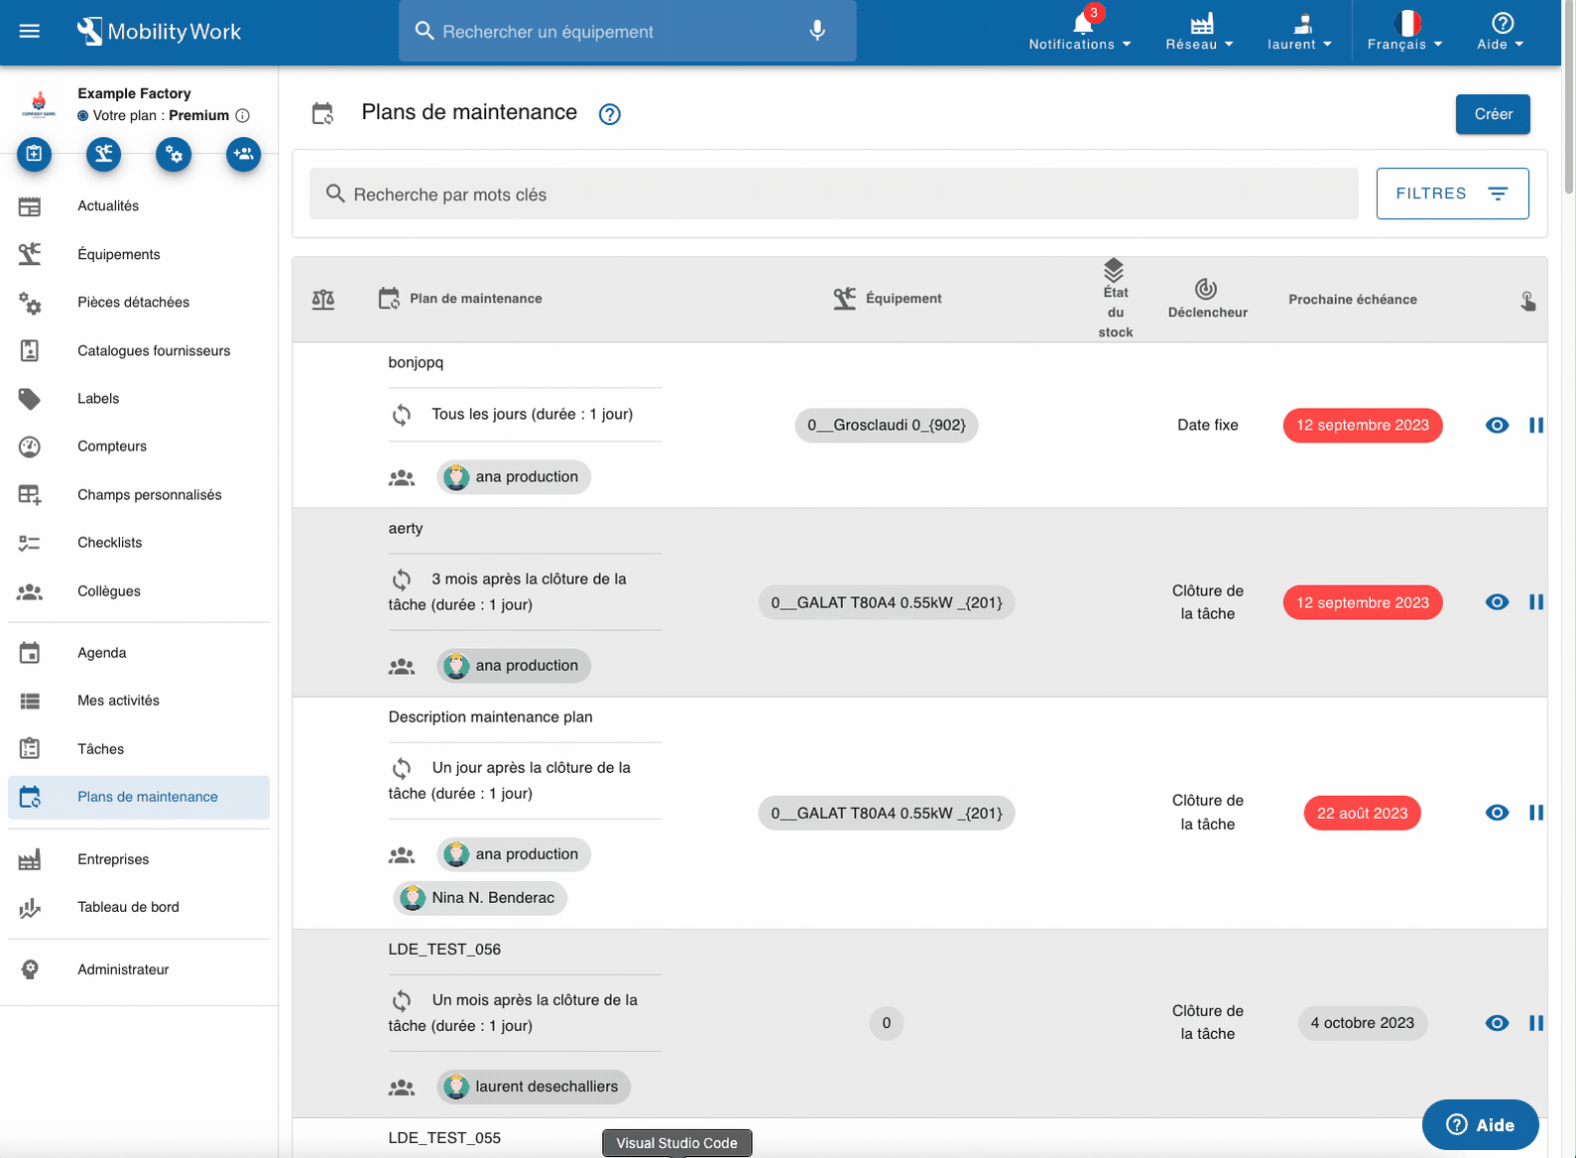Click the Créer button
This screenshot has height=1158, width=1576.
click(1492, 114)
